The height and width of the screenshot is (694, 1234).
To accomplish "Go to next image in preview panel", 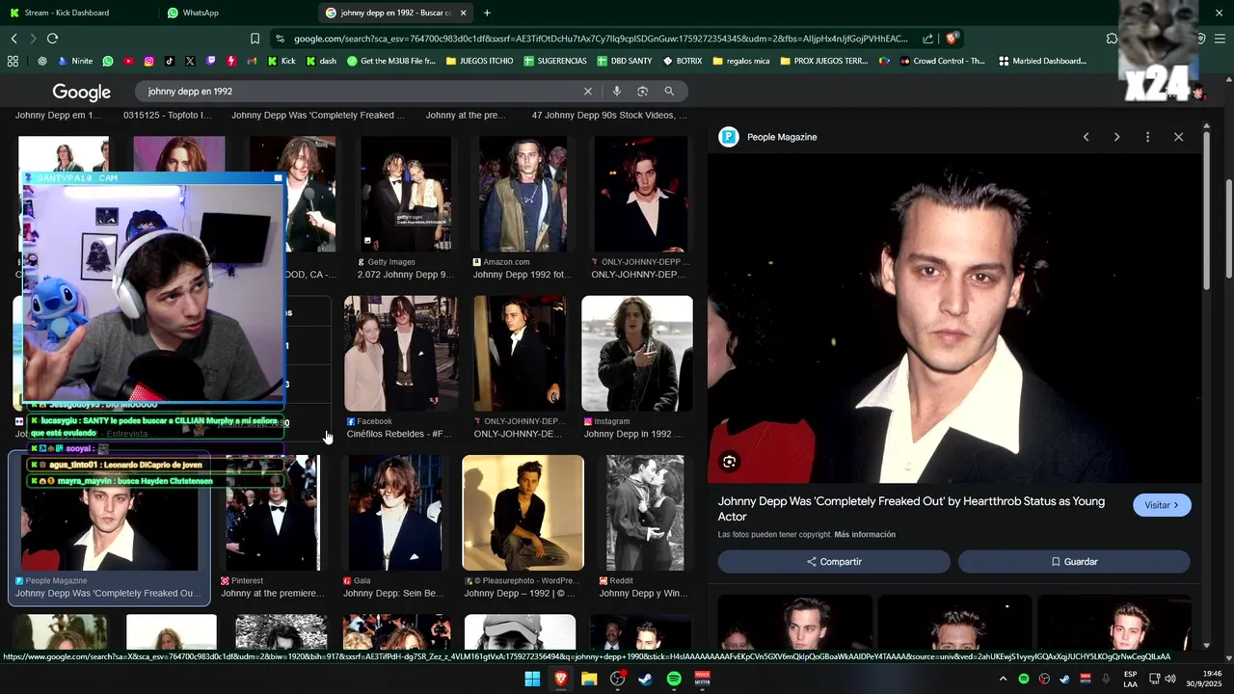I will tap(1116, 137).
